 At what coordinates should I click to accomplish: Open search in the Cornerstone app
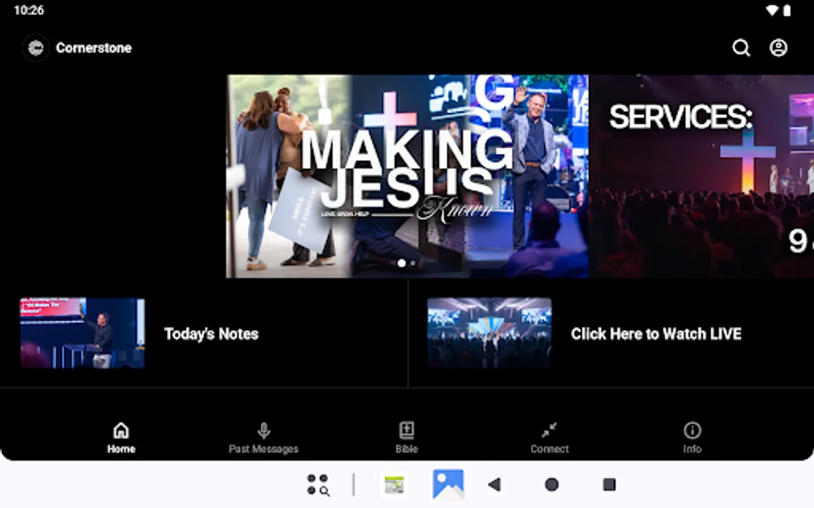(741, 48)
